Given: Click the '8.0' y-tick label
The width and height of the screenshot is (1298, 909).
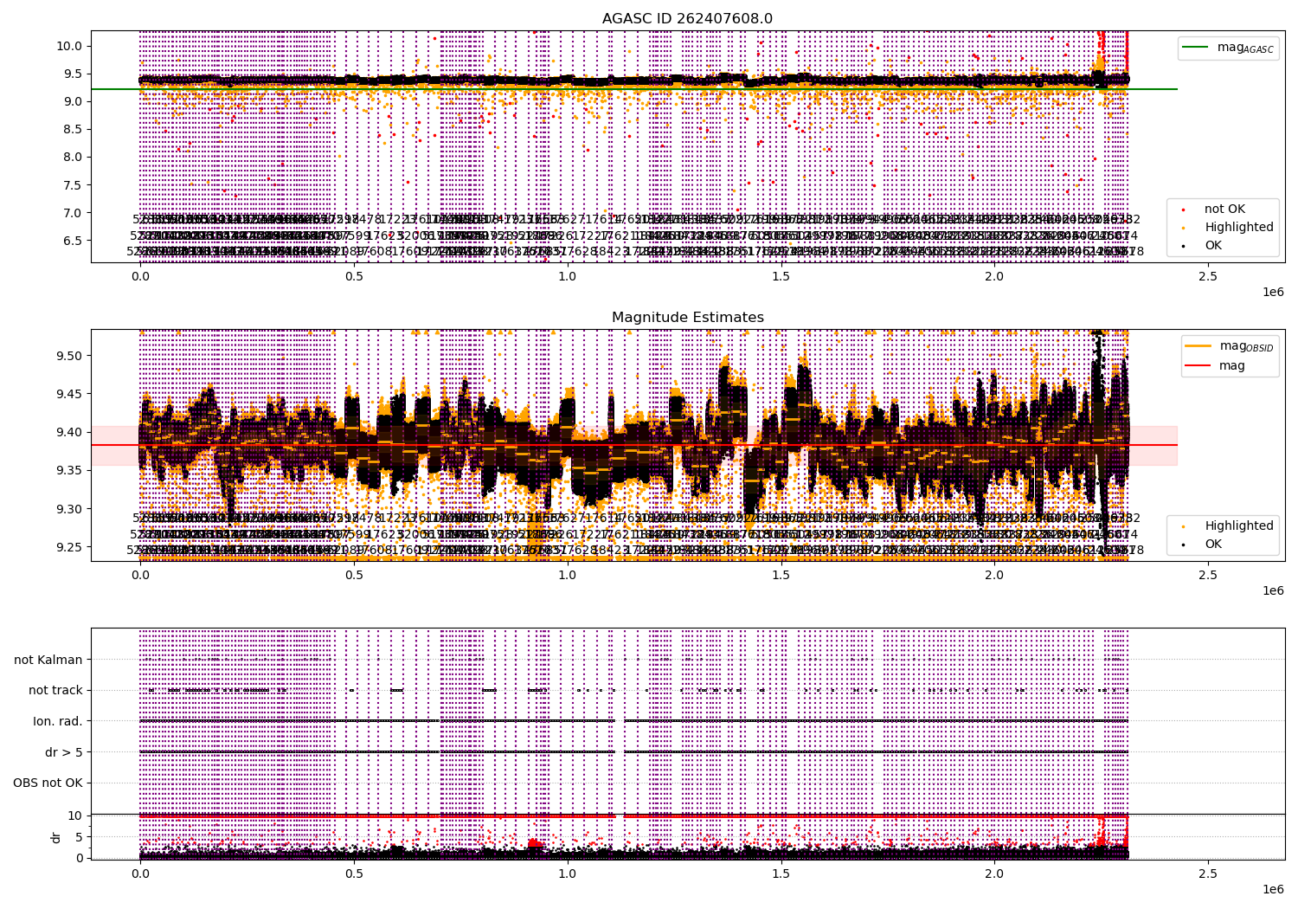Looking at the screenshot, I should [x=74, y=157].
